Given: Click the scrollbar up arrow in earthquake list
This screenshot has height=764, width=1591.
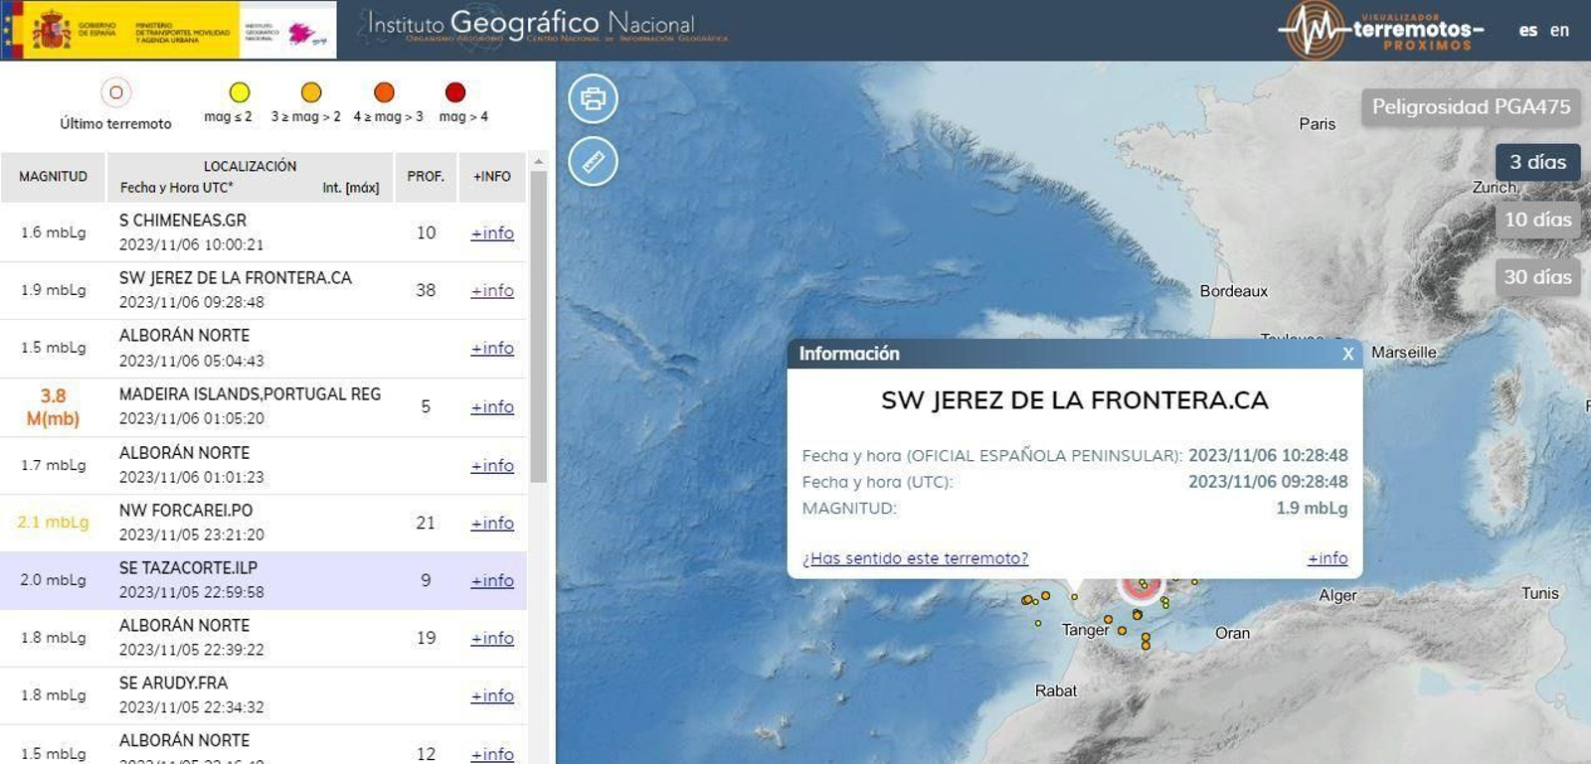Looking at the screenshot, I should [538, 161].
